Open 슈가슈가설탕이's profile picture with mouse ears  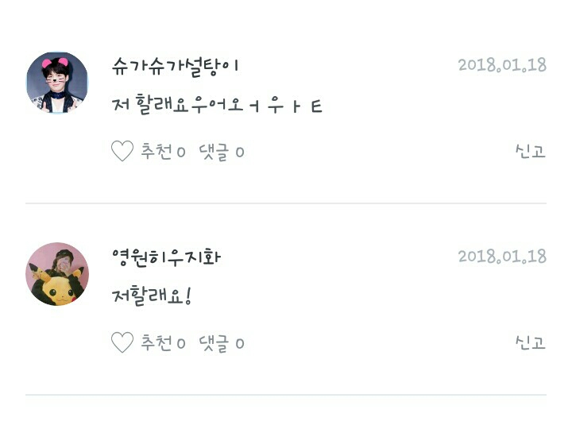(x=57, y=83)
